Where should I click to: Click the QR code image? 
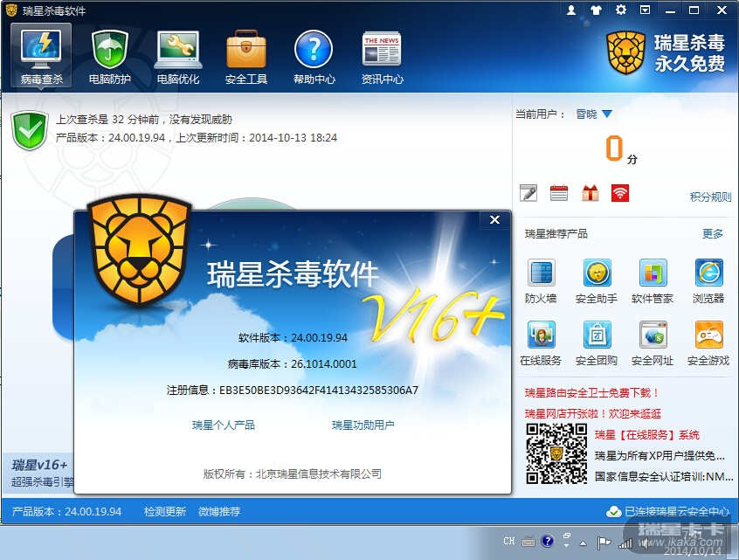pyautogui.click(x=556, y=454)
